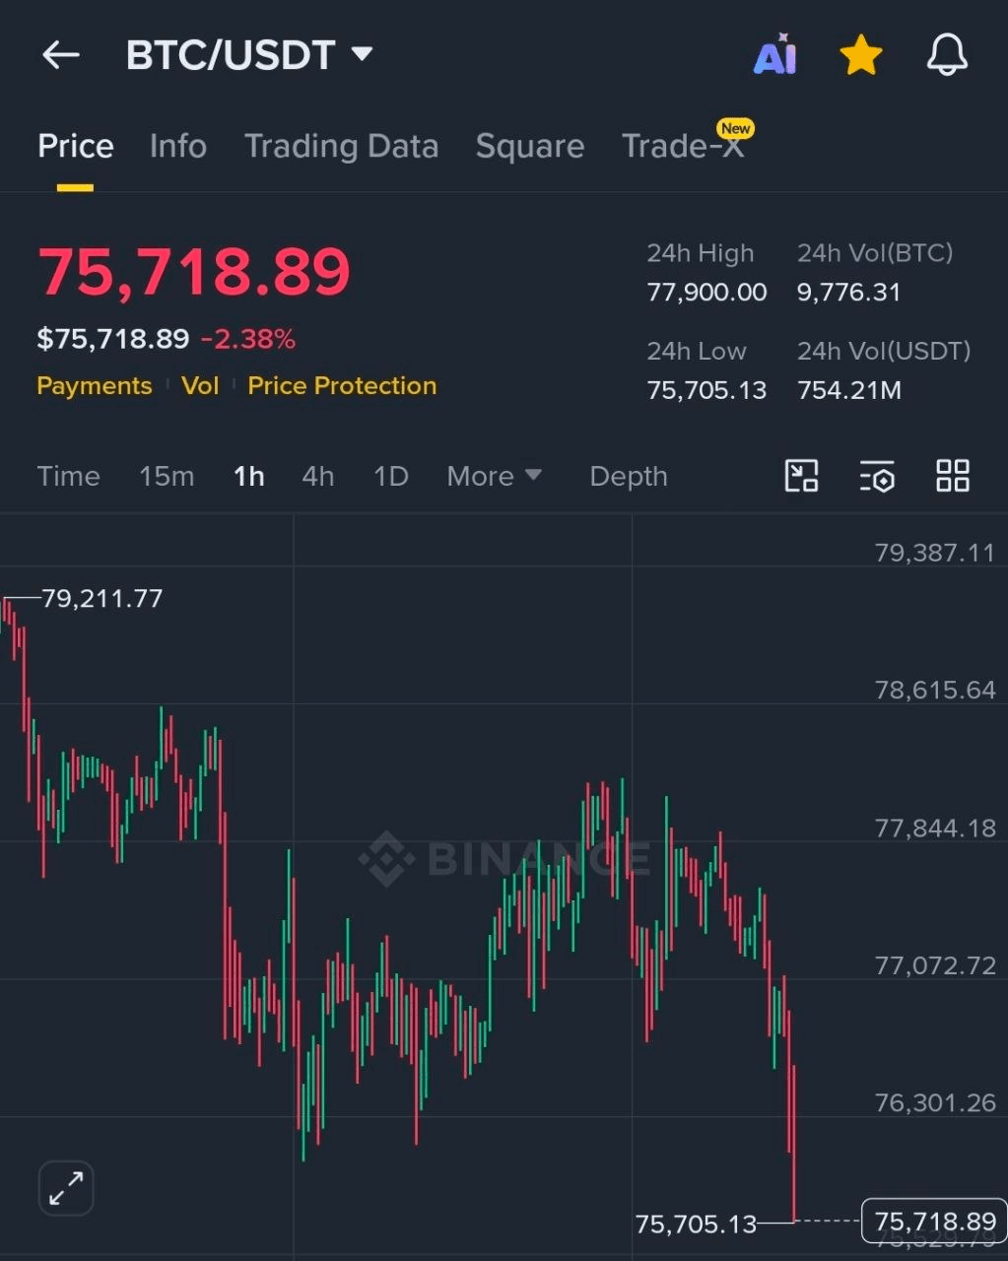Tap the 76,301.26 axis price label

(x=935, y=1102)
